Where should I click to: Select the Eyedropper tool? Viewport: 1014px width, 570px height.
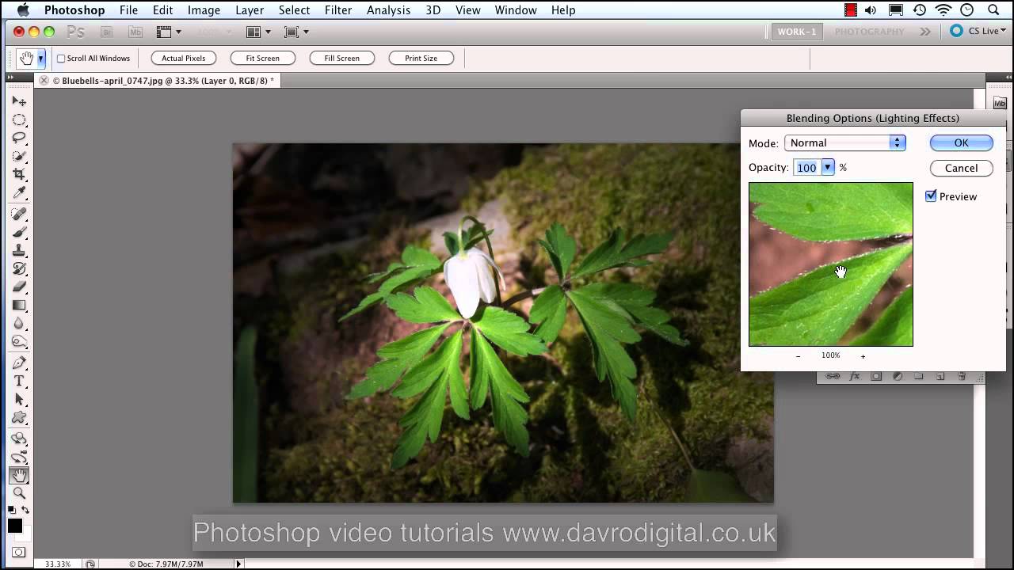pyautogui.click(x=19, y=192)
